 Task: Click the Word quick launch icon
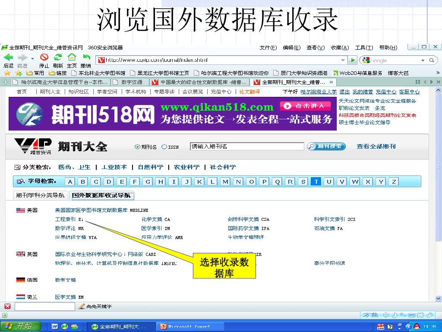[55, 327]
